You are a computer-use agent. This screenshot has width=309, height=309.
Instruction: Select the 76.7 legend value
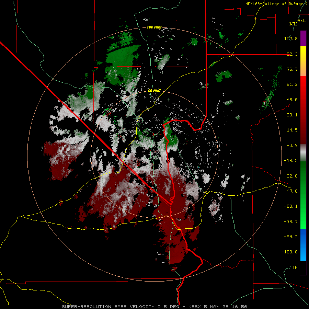292,69
